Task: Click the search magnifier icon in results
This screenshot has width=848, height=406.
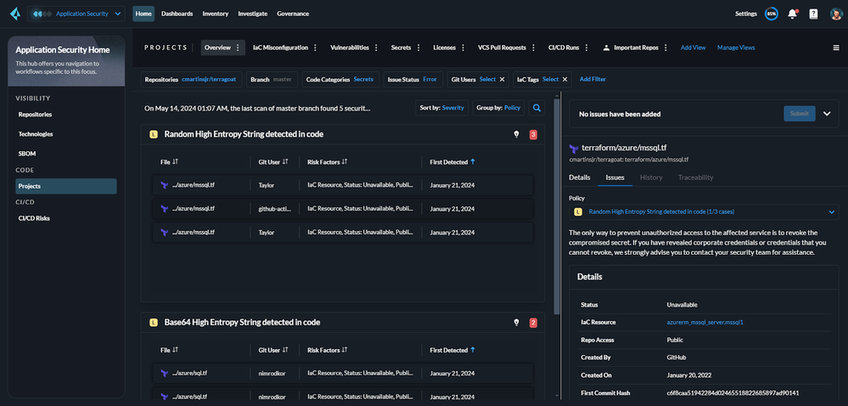Action: pos(537,108)
